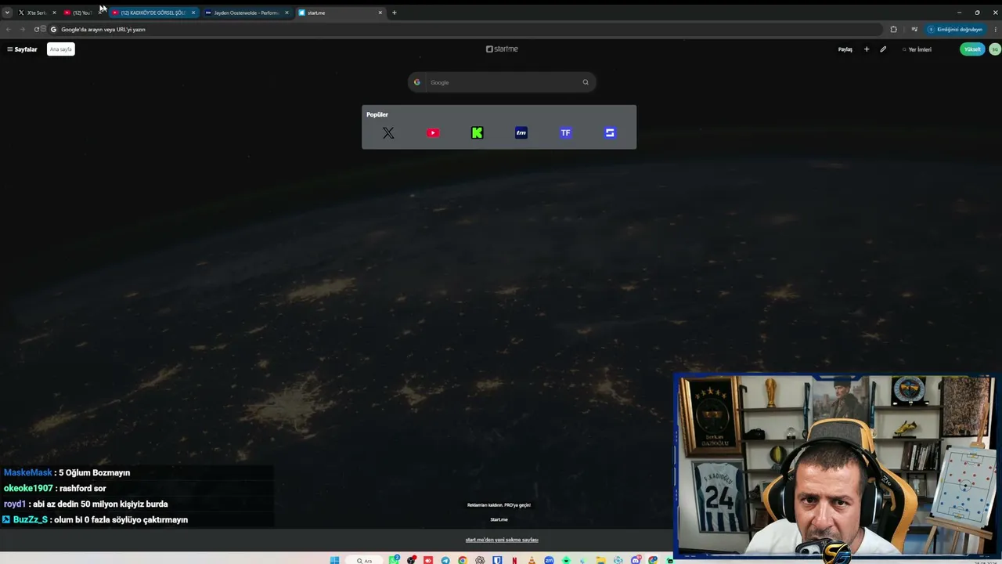This screenshot has height=564, width=1002.
Task: Click the green Yükselt upgrade button
Action: click(972, 49)
